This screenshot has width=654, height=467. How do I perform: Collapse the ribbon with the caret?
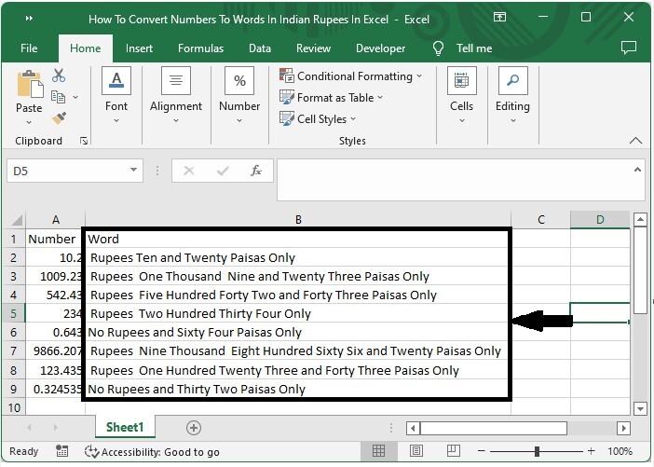click(x=635, y=141)
